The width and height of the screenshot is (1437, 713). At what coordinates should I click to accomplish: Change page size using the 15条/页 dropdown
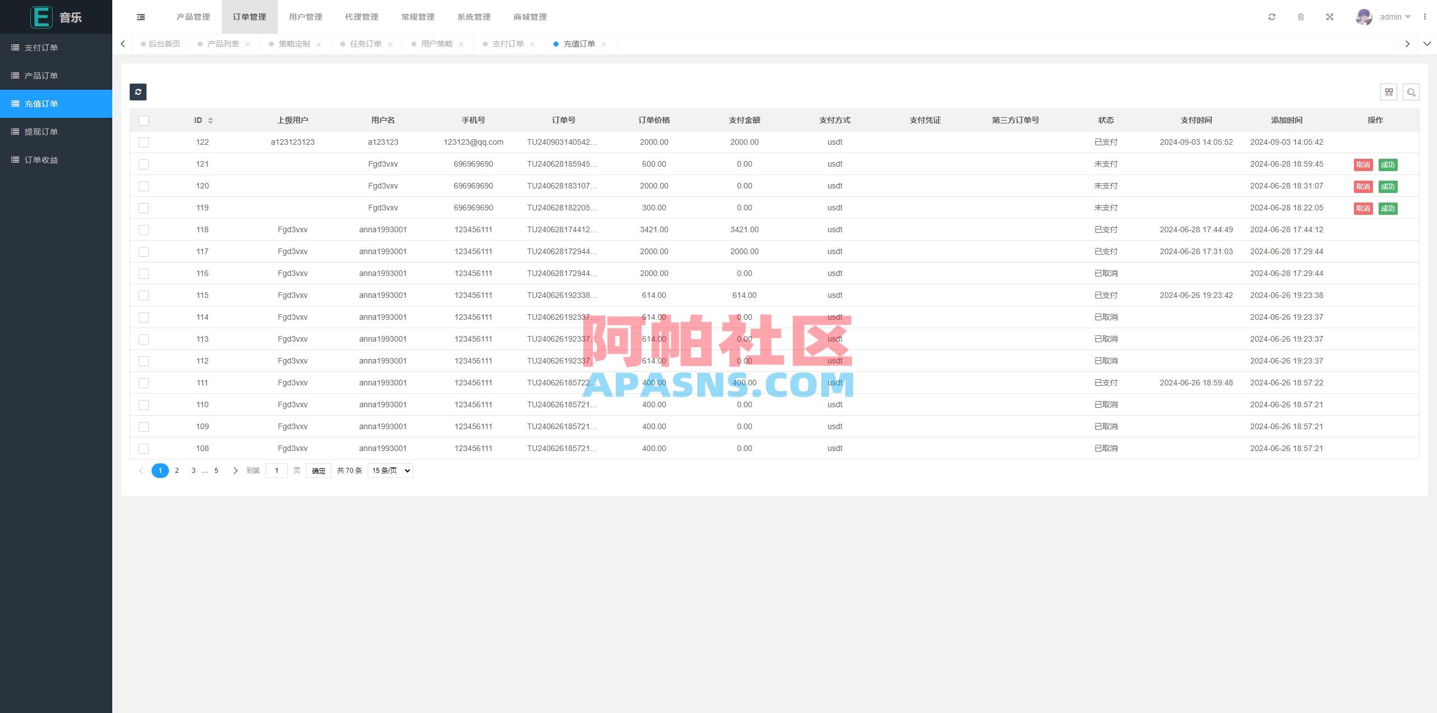pyautogui.click(x=390, y=470)
